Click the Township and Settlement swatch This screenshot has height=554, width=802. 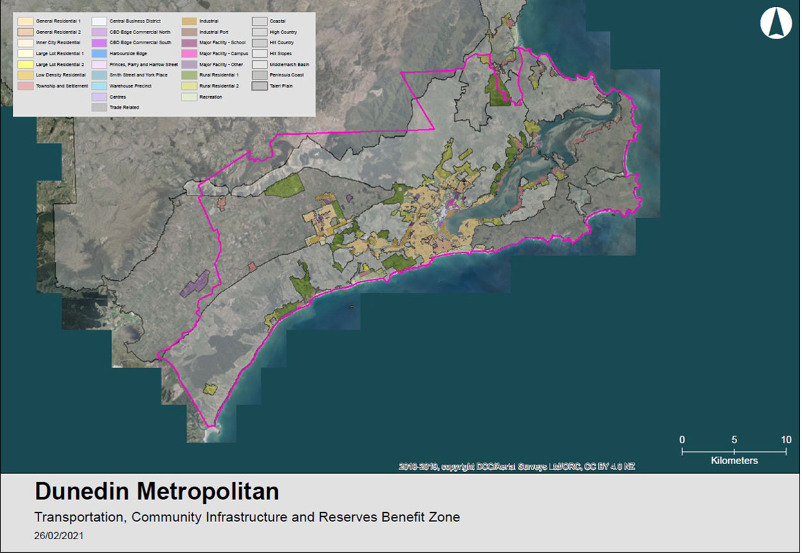26,86
